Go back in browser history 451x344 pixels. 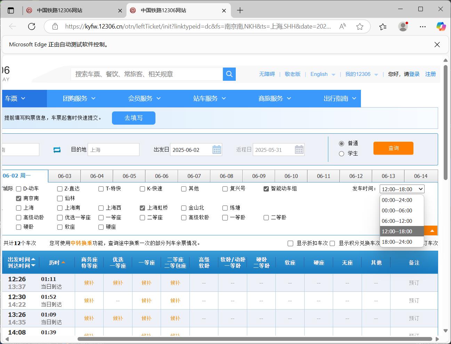click(x=13, y=26)
